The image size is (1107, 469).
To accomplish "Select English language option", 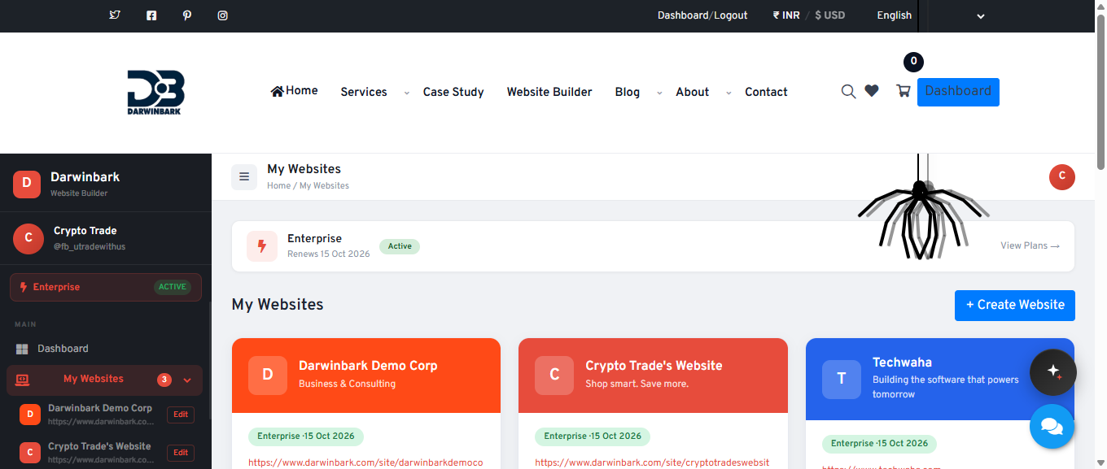I will pos(894,15).
